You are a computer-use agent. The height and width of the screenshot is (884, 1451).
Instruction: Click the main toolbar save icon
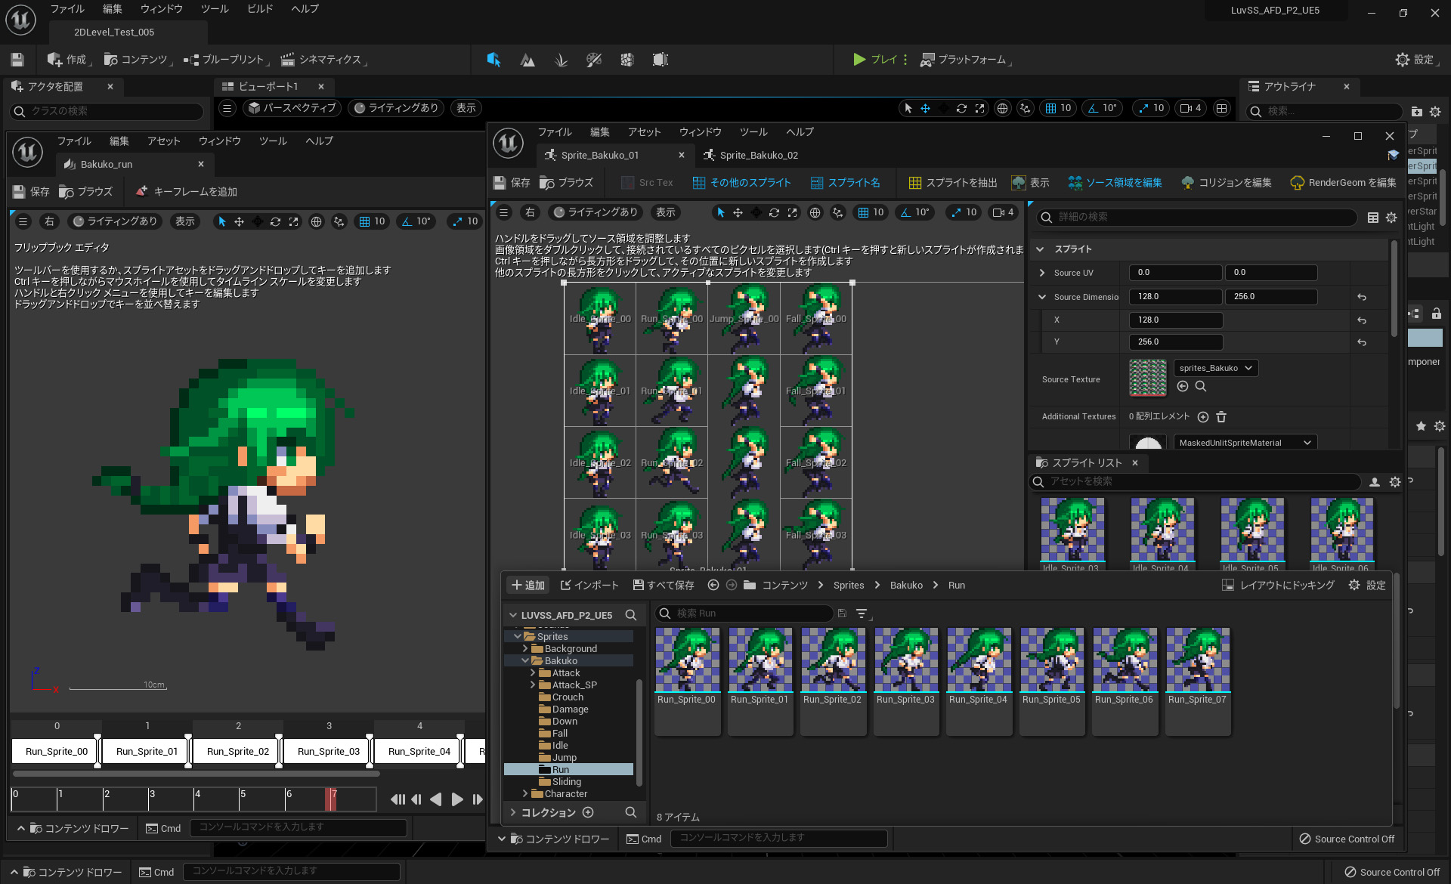click(17, 60)
